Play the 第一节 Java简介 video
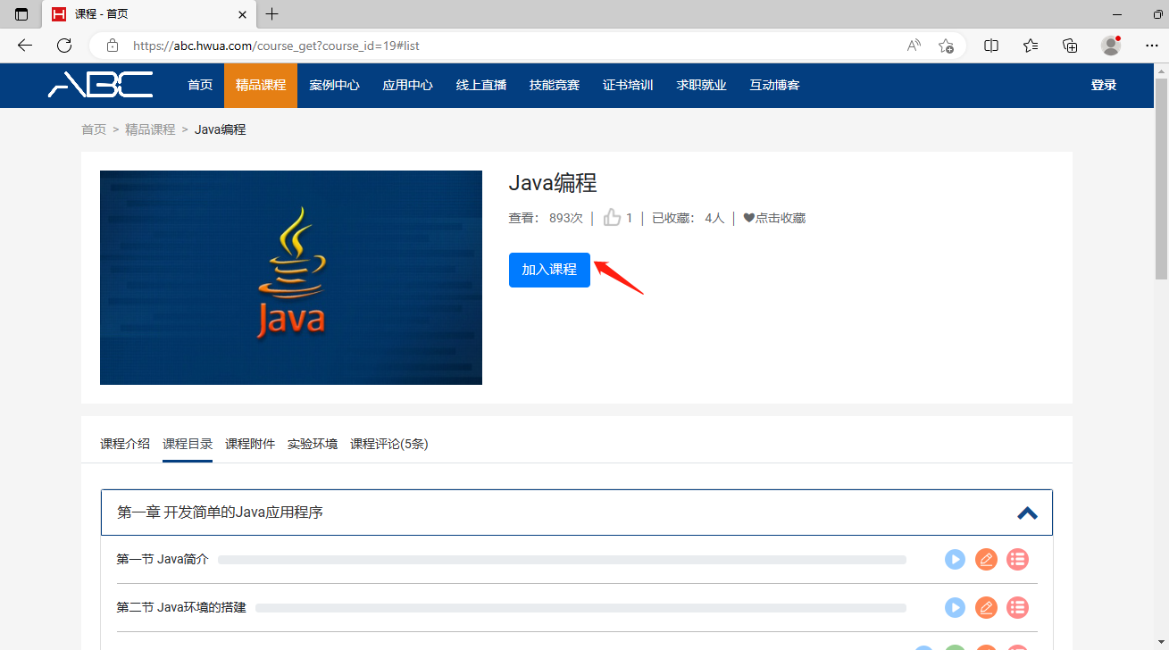1169x650 pixels. pos(956,560)
